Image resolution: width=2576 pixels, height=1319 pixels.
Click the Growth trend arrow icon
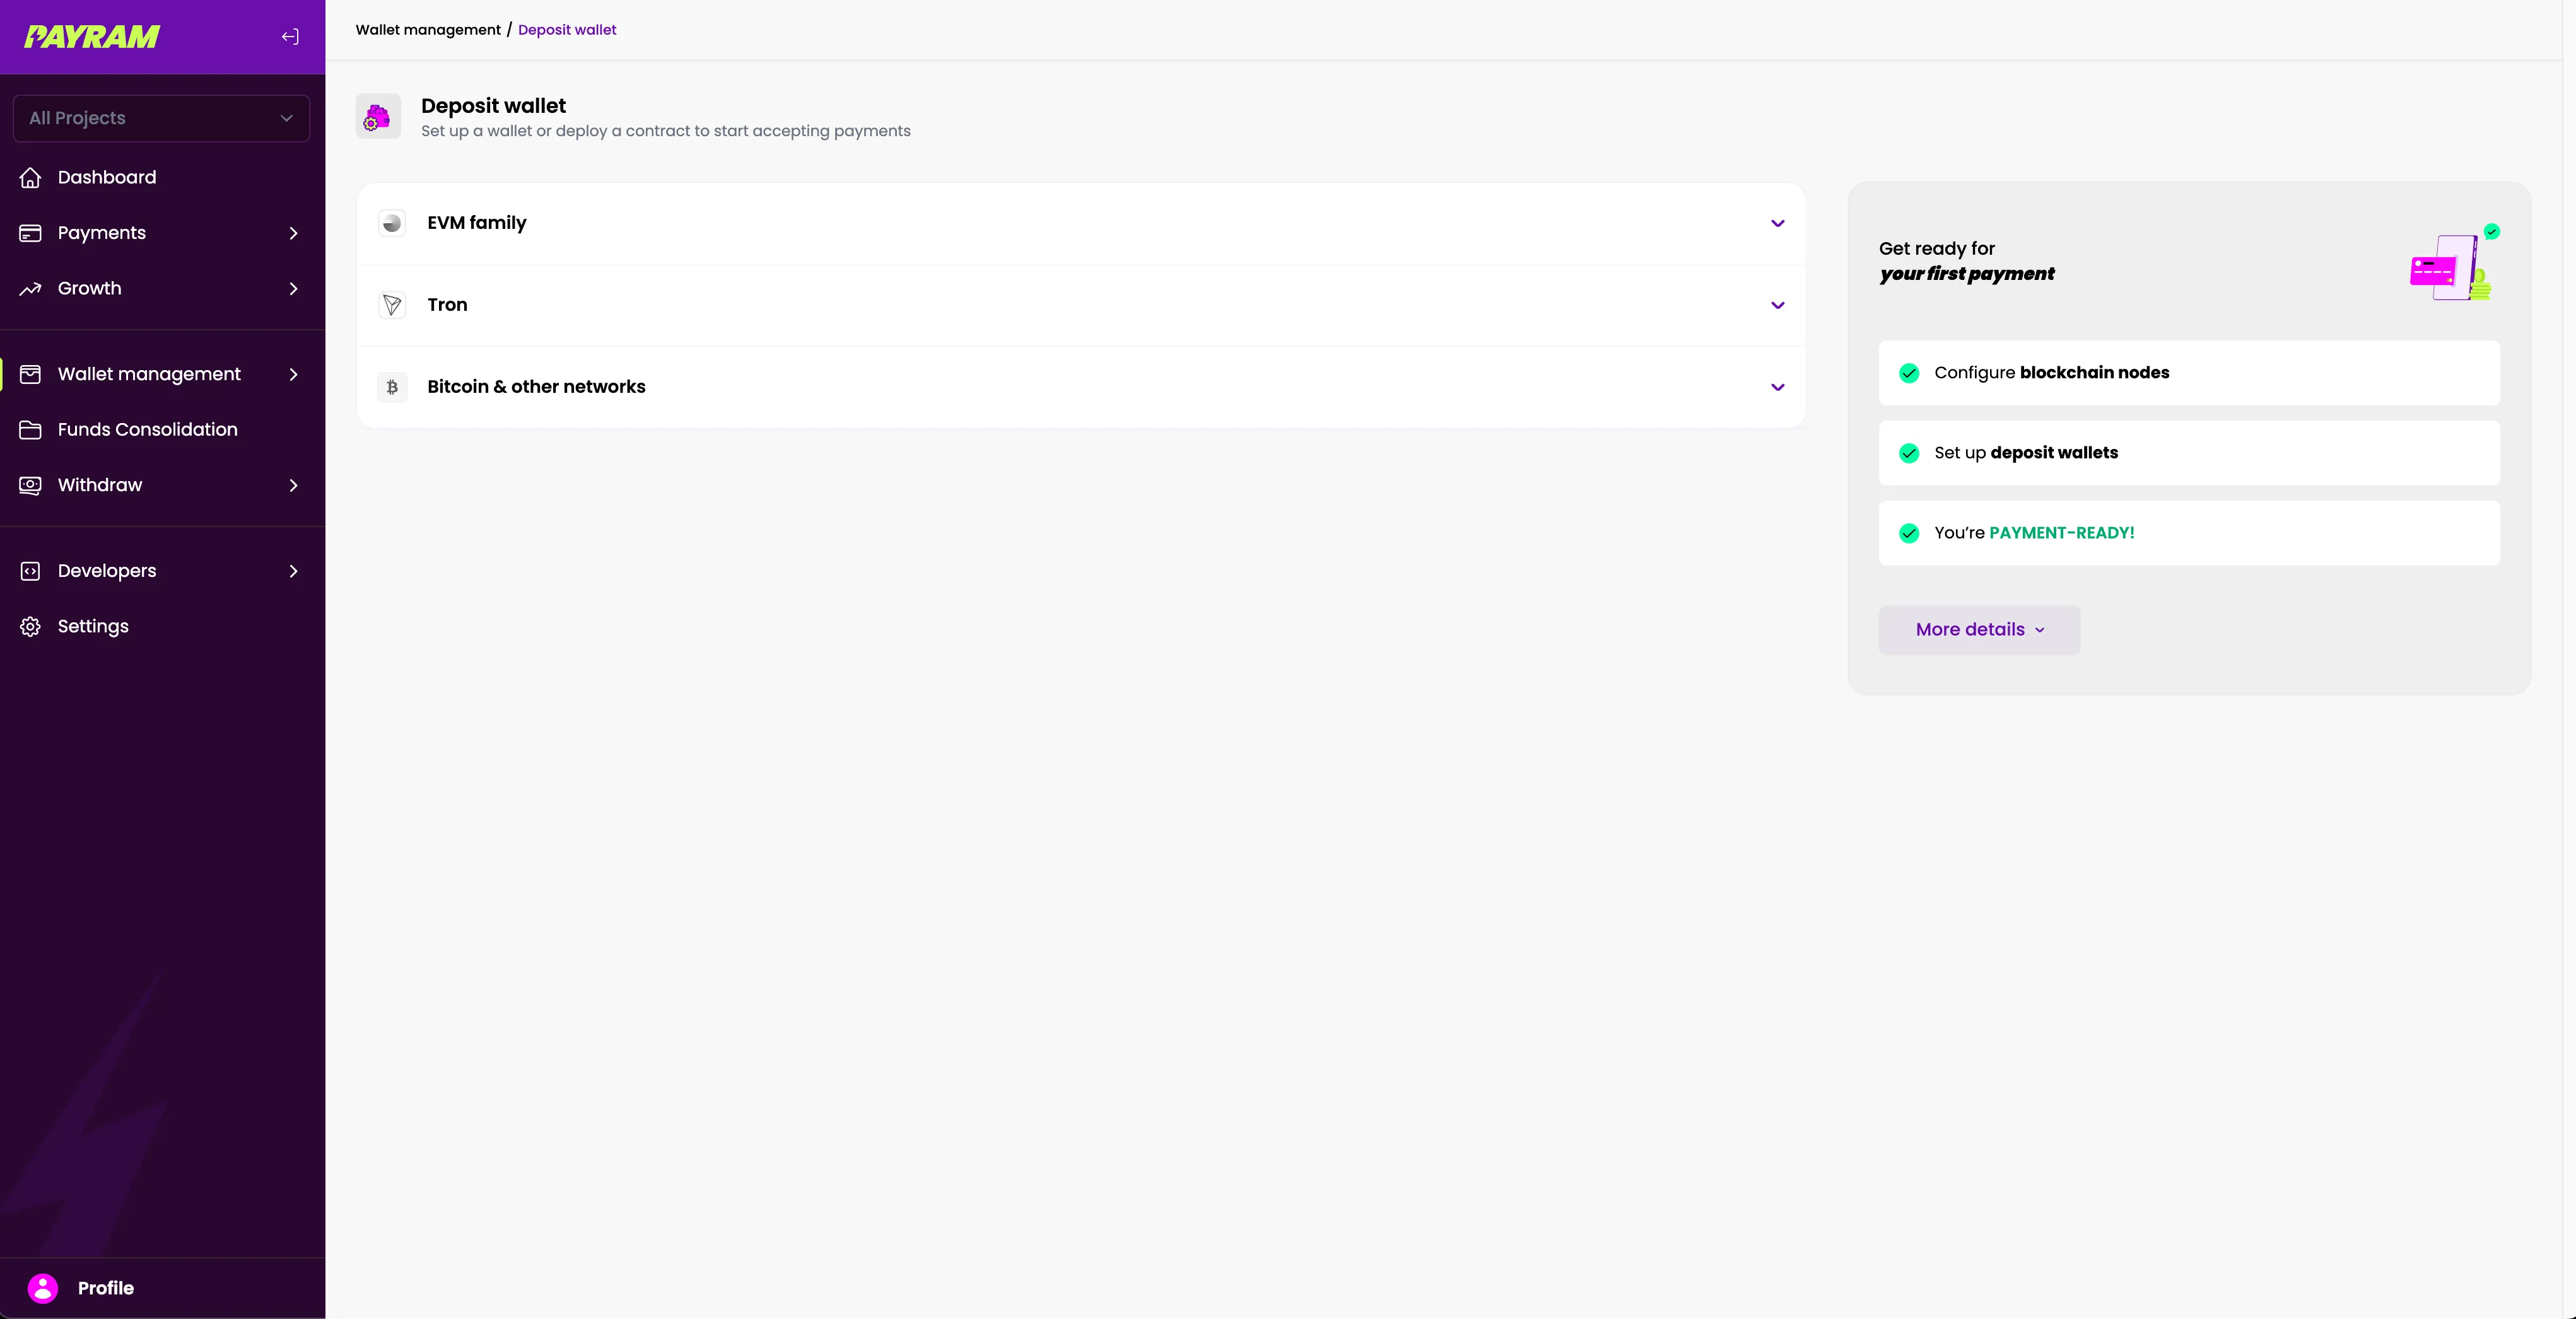[30, 289]
